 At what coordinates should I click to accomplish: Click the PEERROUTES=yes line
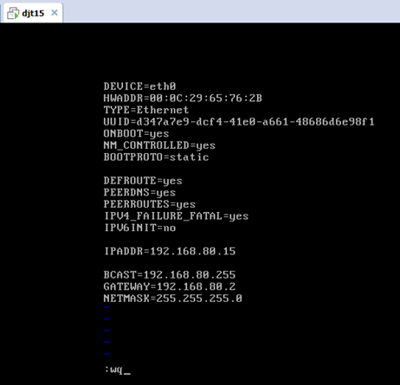click(150, 204)
